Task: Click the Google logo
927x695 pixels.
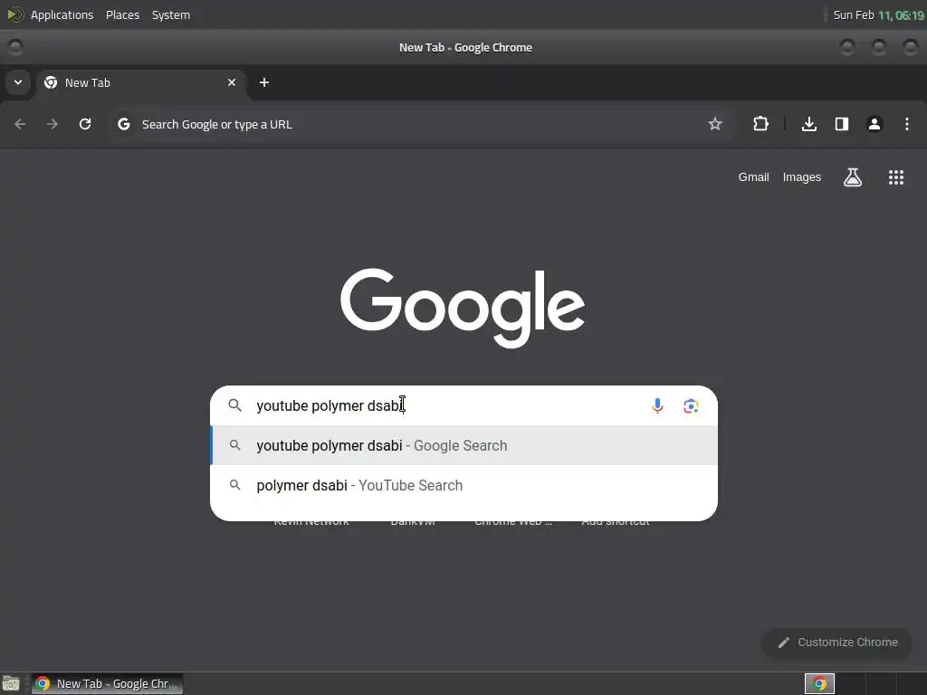Action: [x=463, y=308]
